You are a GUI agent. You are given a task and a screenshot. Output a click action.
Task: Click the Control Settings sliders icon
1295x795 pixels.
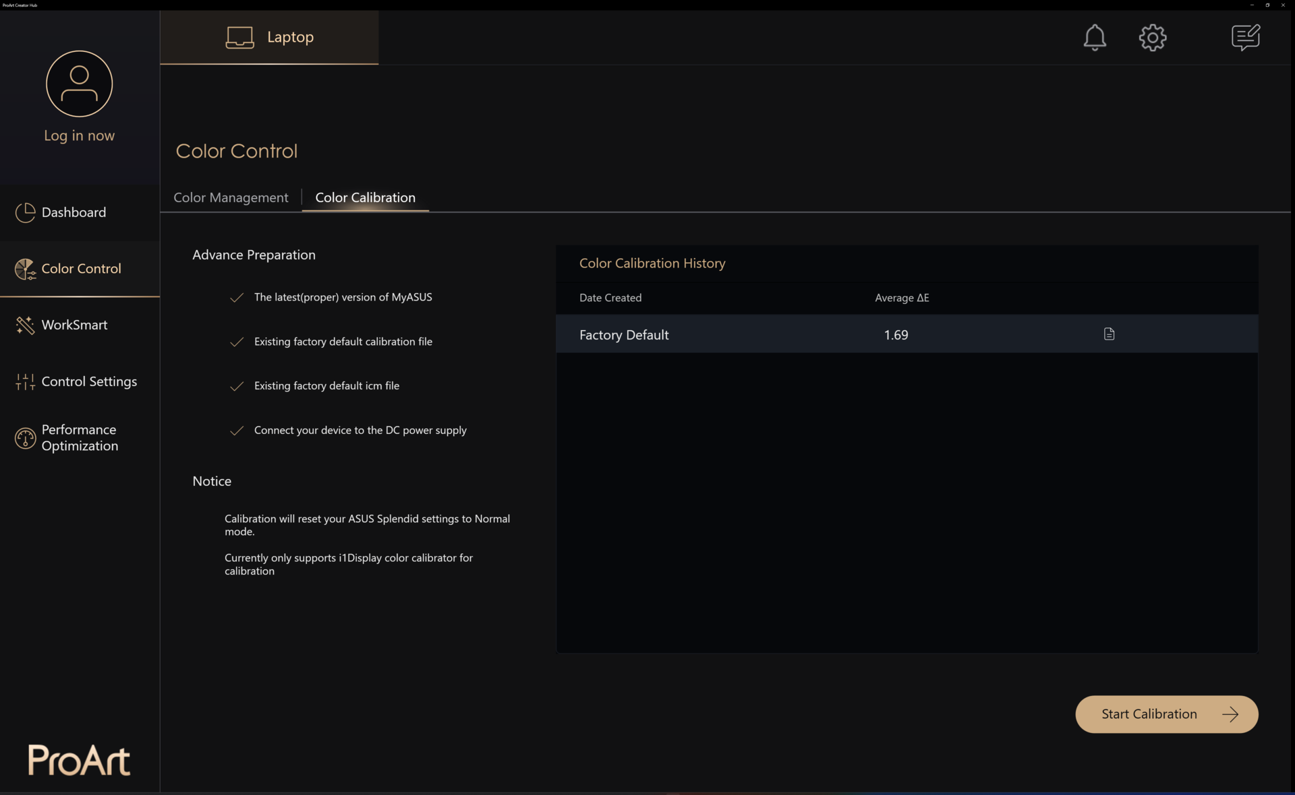pos(25,382)
